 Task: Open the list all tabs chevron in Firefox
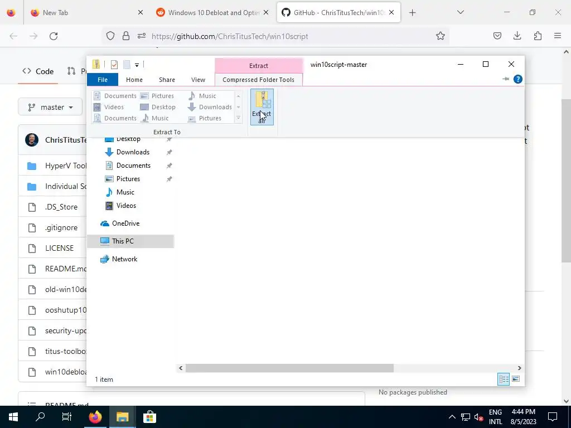460,12
